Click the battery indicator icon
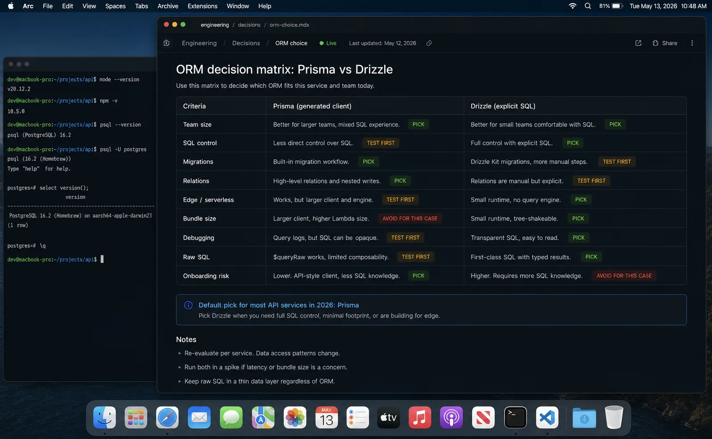This screenshot has height=439, width=712. (617, 6)
